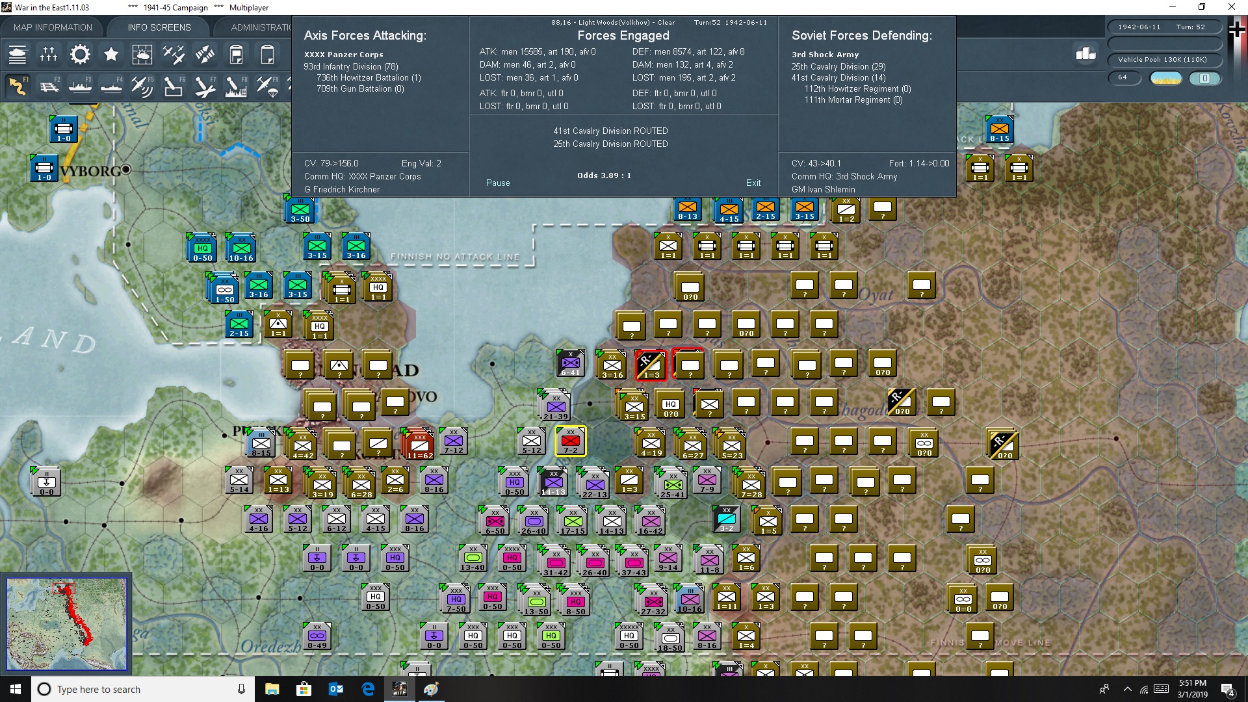The width and height of the screenshot is (1248, 702).
Task: Select the 31-42 panzer unit counter
Action: 555,562
